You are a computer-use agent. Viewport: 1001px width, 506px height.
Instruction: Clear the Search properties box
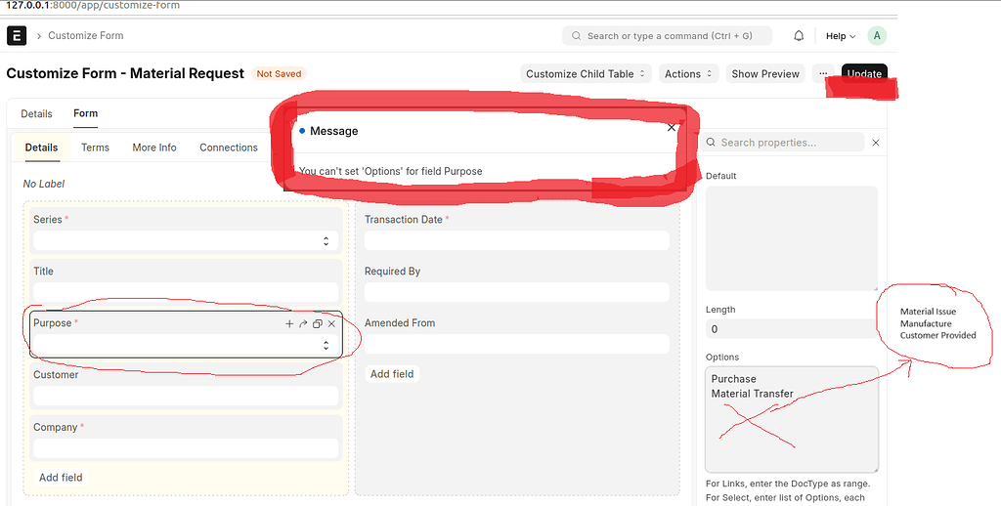pyautogui.click(x=876, y=143)
